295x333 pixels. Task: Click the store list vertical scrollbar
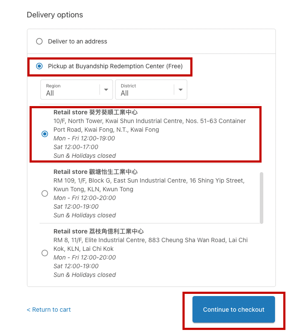[x=261, y=198]
